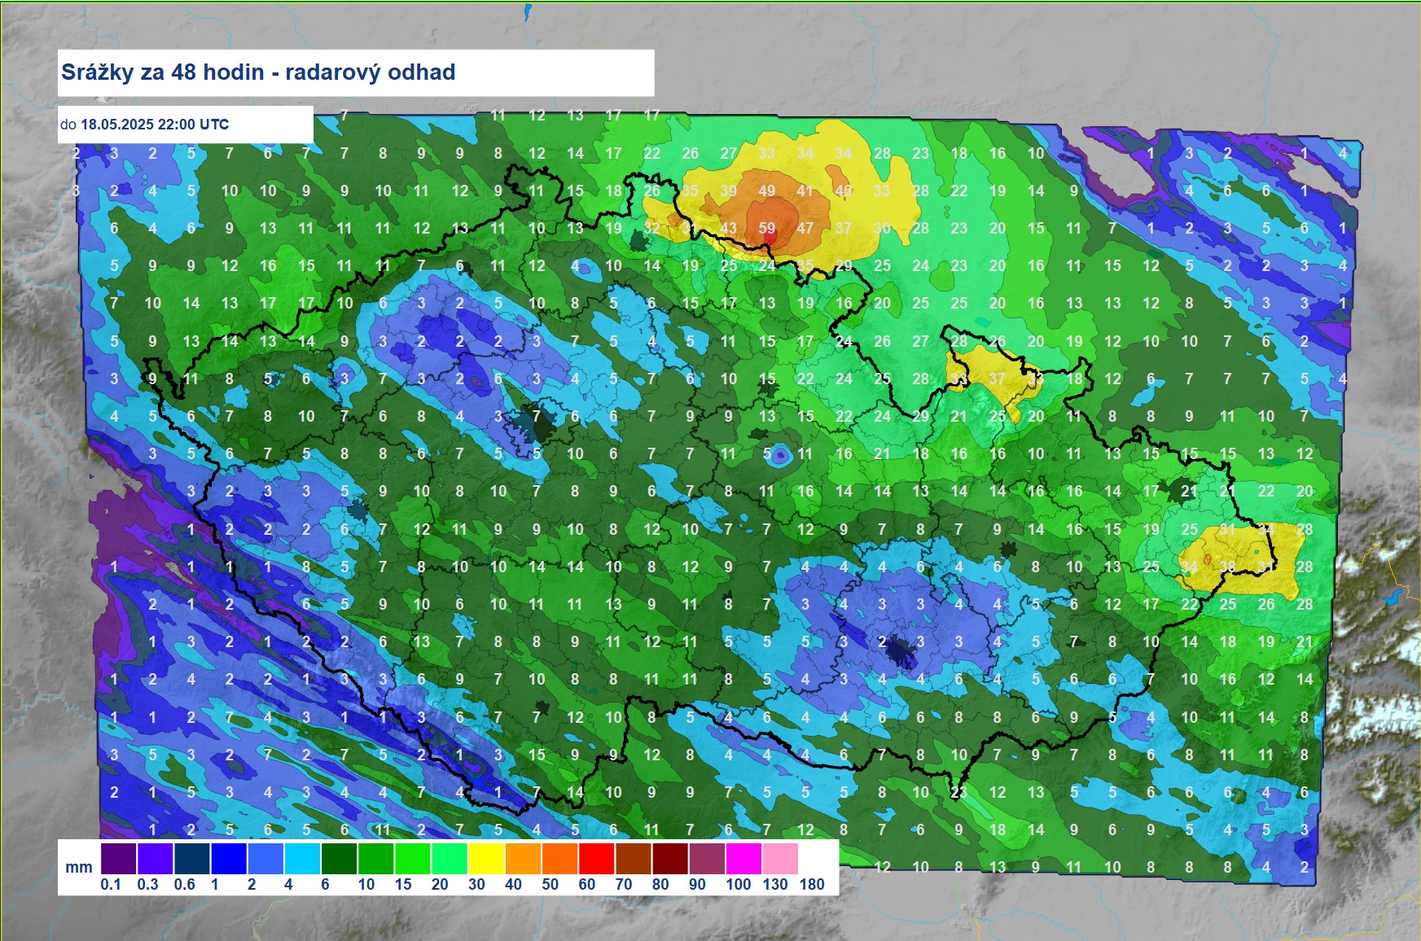The height and width of the screenshot is (941, 1421).
Task: Click the 'mm' unit label in legend
Action: (x=78, y=867)
